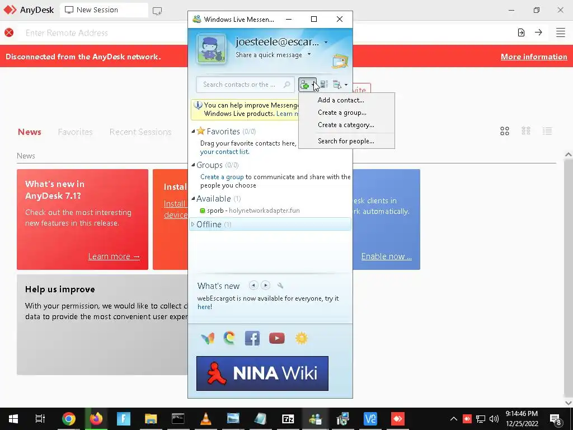Click the Search contacts field in Messenger
The width and height of the screenshot is (573, 430).
click(x=245, y=85)
